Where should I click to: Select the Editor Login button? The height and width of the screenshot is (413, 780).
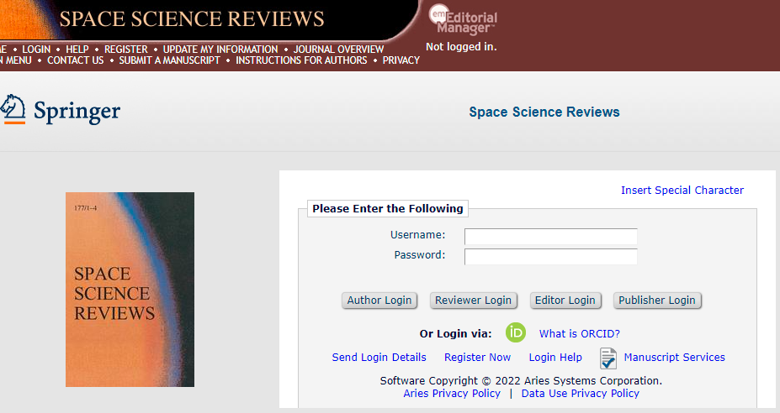click(x=565, y=301)
